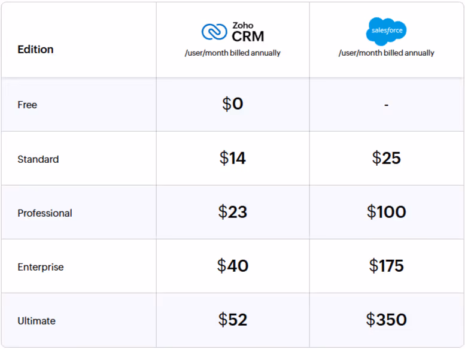The image size is (465, 349).
Task: Click billing text under Salesforce logo
Action: coord(387,53)
